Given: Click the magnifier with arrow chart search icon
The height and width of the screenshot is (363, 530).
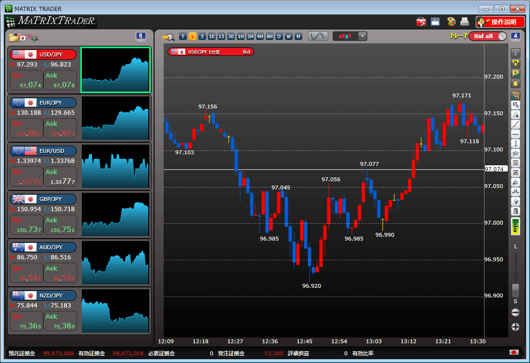Looking at the screenshot, I should [x=168, y=37].
